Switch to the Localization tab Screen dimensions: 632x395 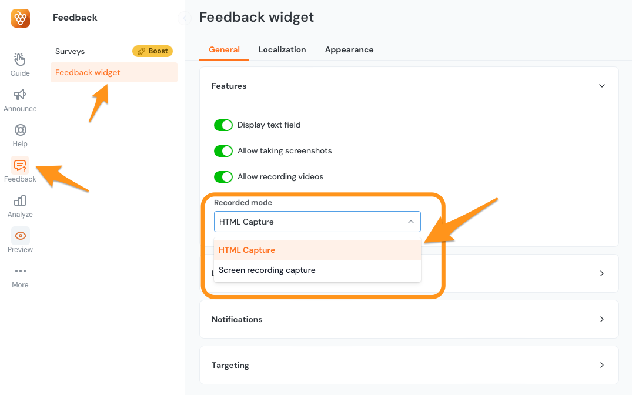point(282,49)
